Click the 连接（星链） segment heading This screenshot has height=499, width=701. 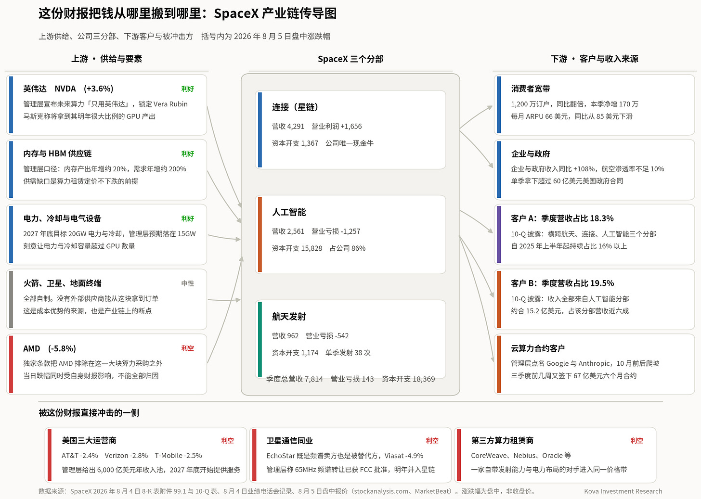coord(295,107)
